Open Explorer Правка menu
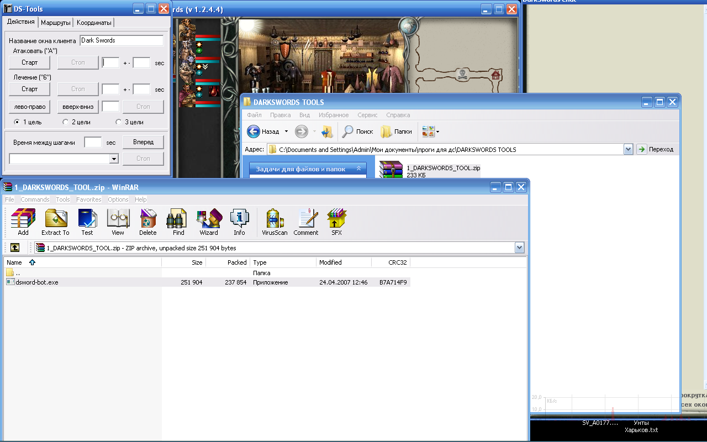 tap(281, 115)
